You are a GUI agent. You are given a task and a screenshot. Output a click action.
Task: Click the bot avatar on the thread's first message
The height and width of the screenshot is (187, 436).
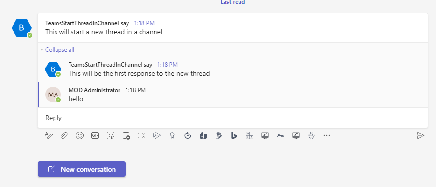(x=22, y=28)
